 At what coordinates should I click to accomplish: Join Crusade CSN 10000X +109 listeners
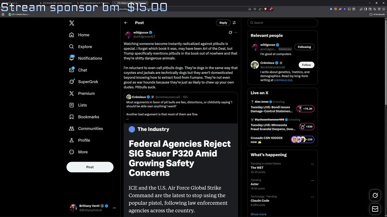[x=302, y=140]
